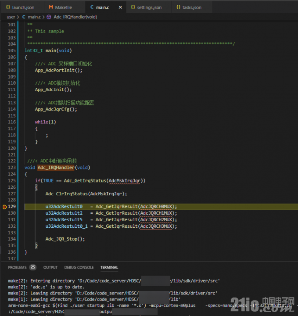Click the Makefile M icon
Image resolution: width=298 pixels, height=316 pixels.
click(51, 7)
